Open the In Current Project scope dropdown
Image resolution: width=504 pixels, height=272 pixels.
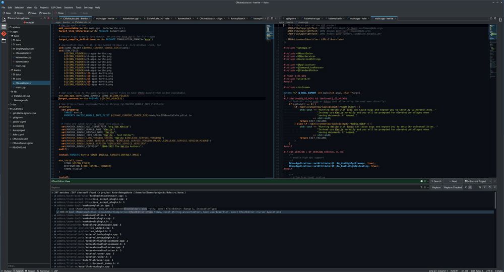[x=477, y=181]
